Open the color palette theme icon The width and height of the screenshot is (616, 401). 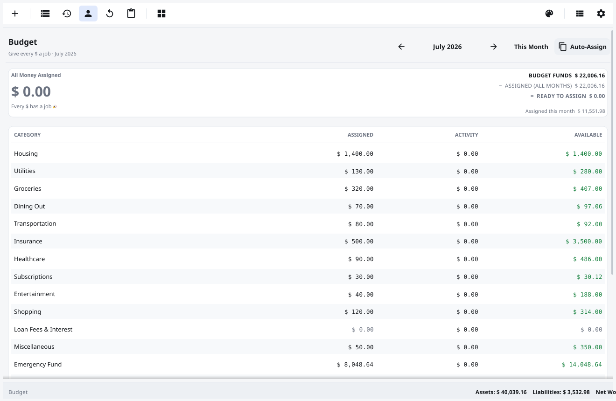click(x=549, y=14)
